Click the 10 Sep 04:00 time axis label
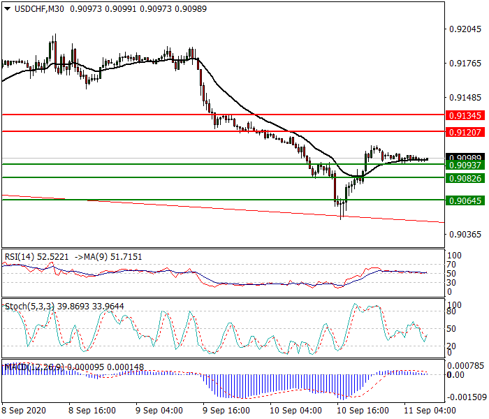 (x=295, y=411)
